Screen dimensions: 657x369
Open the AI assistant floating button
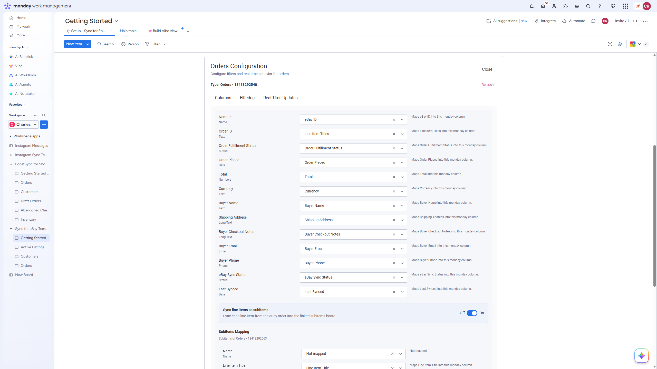tap(642, 356)
